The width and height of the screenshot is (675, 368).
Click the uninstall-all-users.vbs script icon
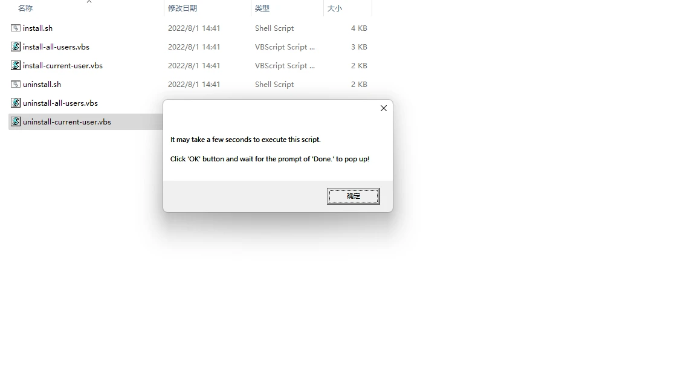[16, 103]
